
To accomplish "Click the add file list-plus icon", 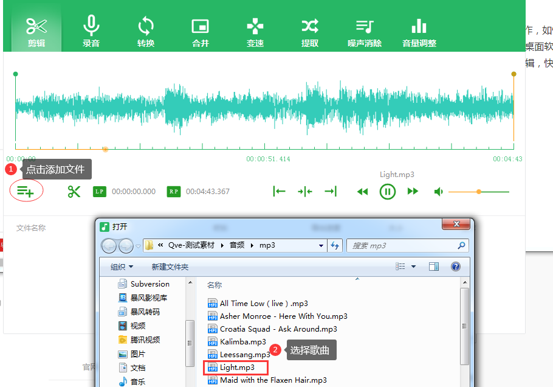I will pos(26,192).
